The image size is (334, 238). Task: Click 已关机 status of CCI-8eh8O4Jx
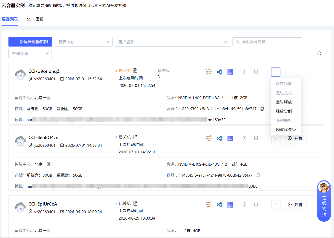click(x=125, y=137)
